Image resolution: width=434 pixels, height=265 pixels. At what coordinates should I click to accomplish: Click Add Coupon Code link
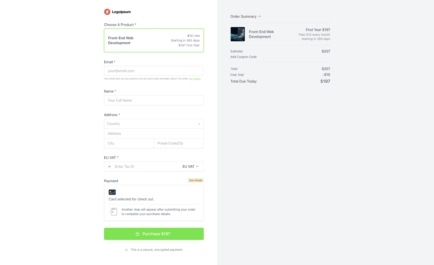pyautogui.click(x=243, y=57)
